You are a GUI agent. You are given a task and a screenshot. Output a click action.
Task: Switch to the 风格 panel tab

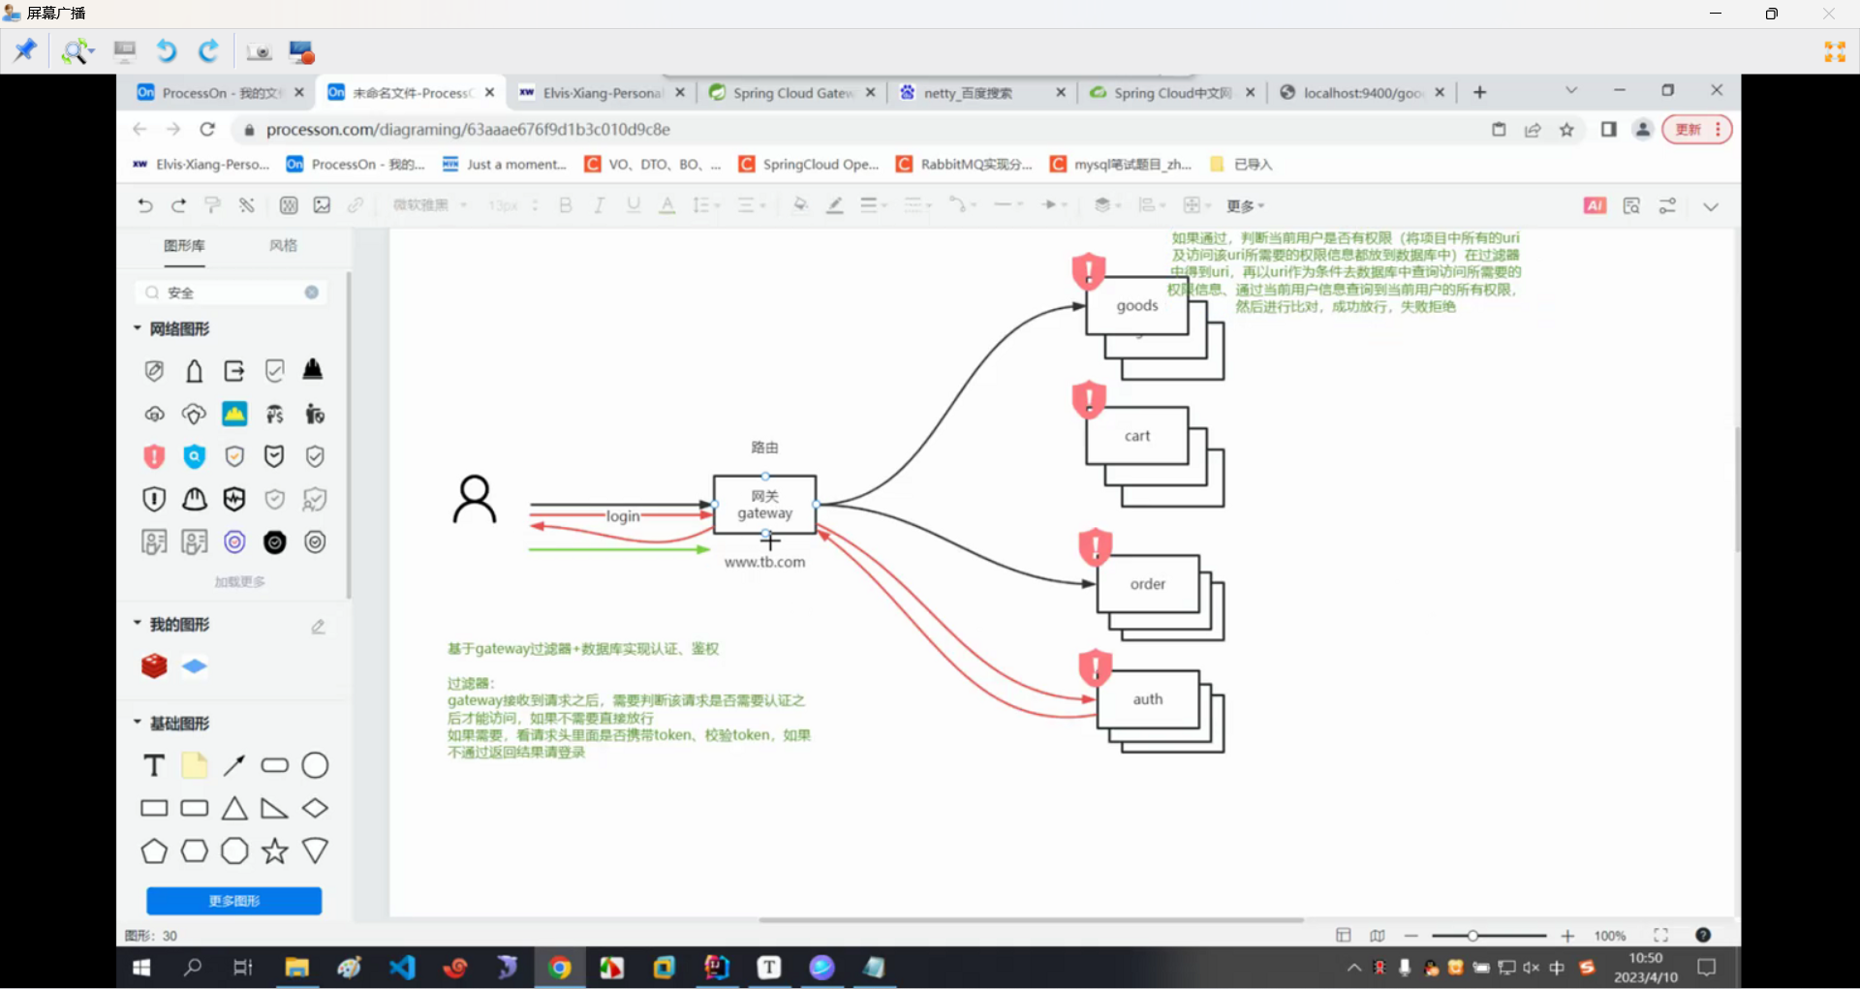(x=283, y=246)
